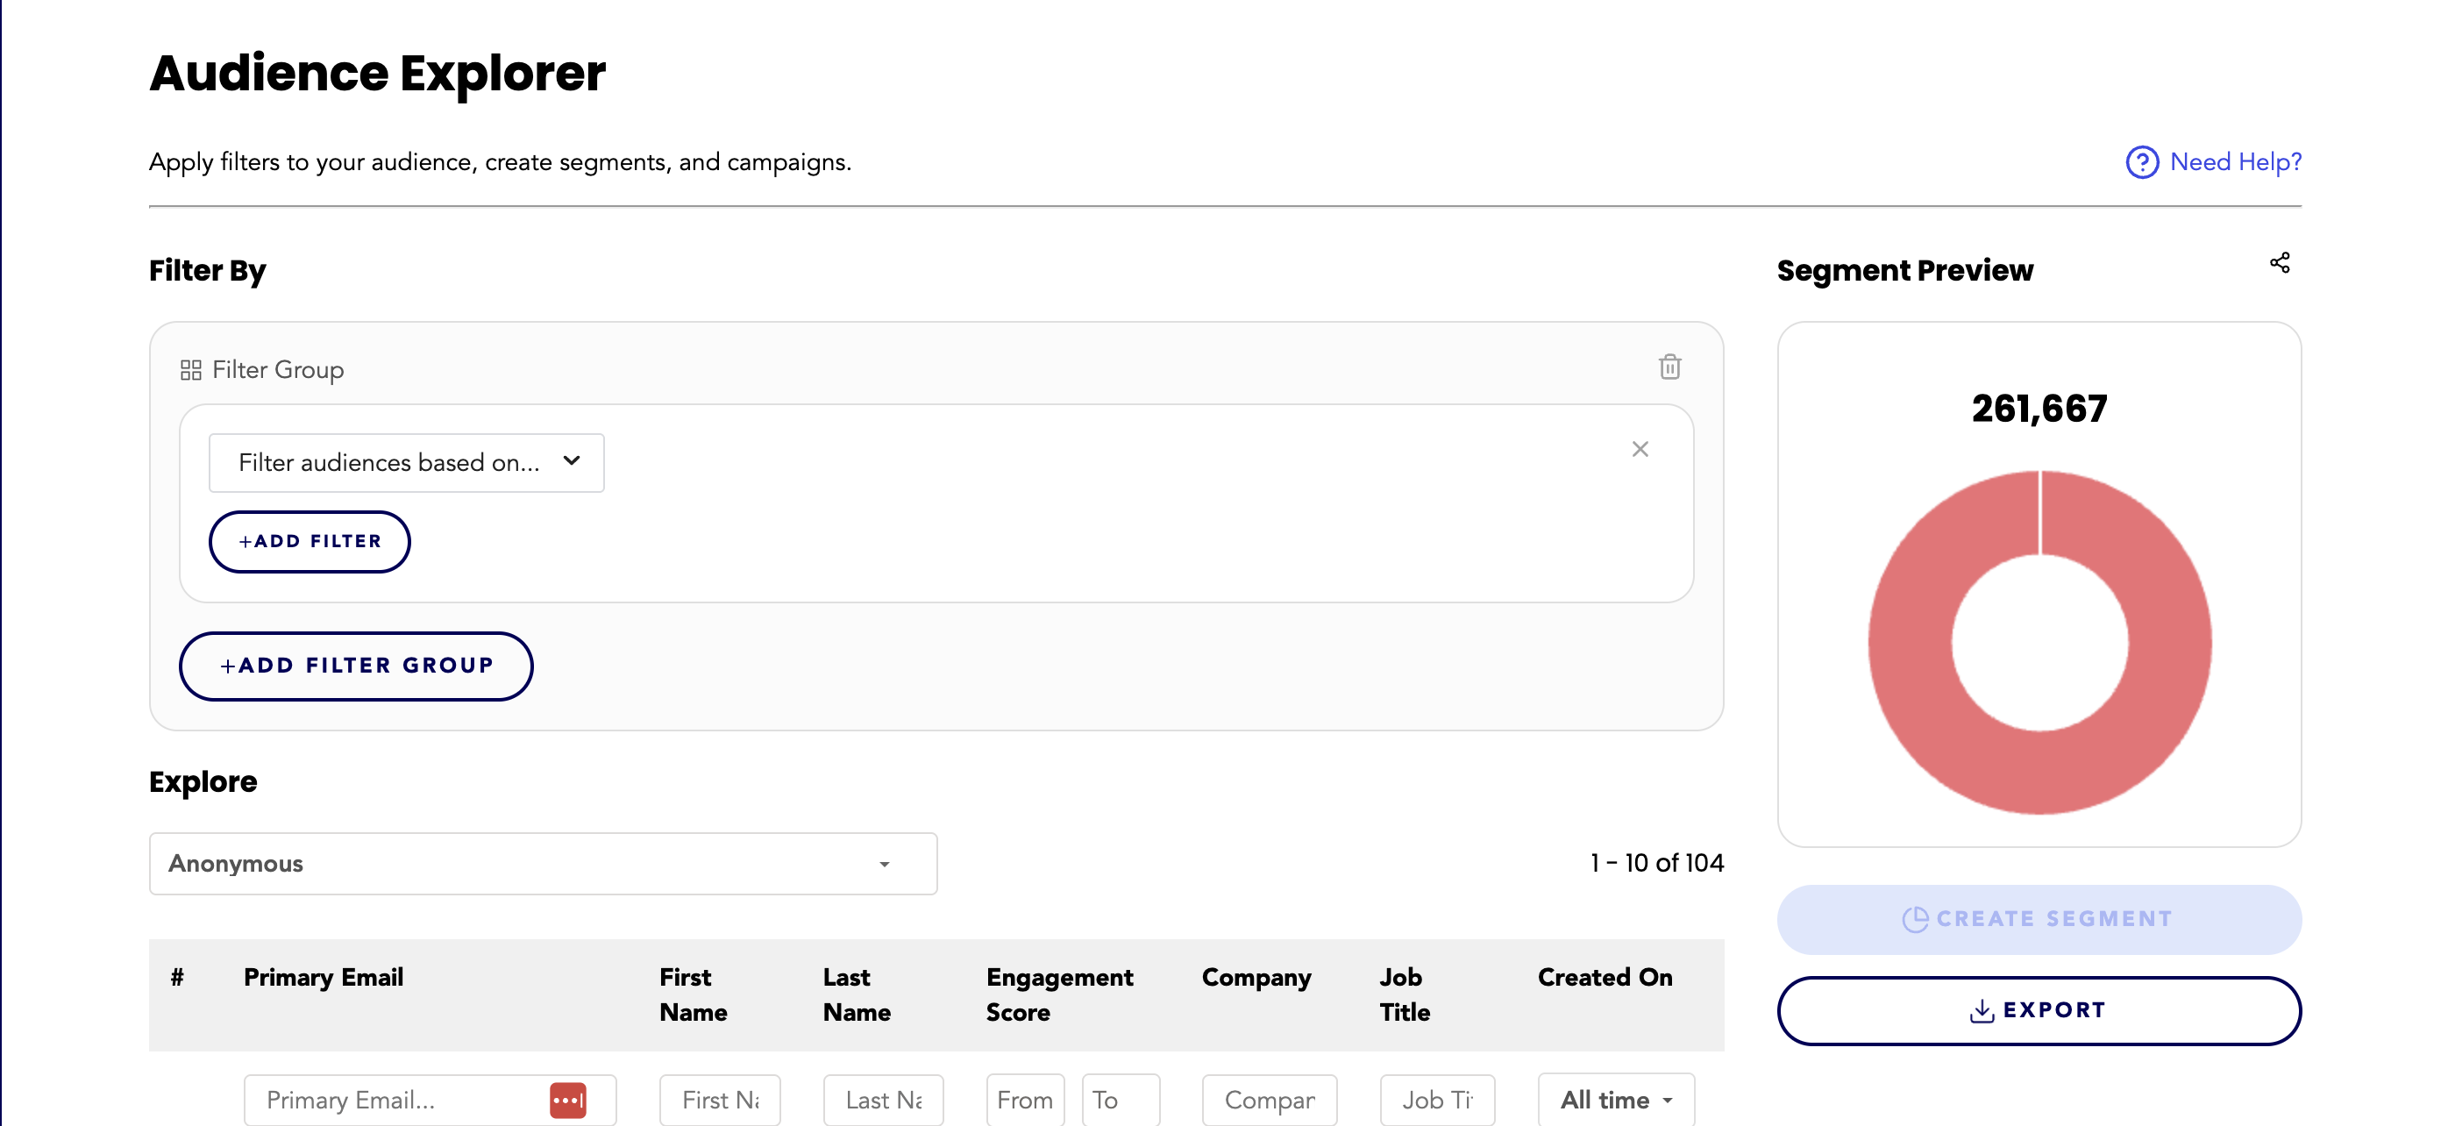Delete the filter group with trash icon
This screenshot has height=1126, width=2448.
[1669, 367]
